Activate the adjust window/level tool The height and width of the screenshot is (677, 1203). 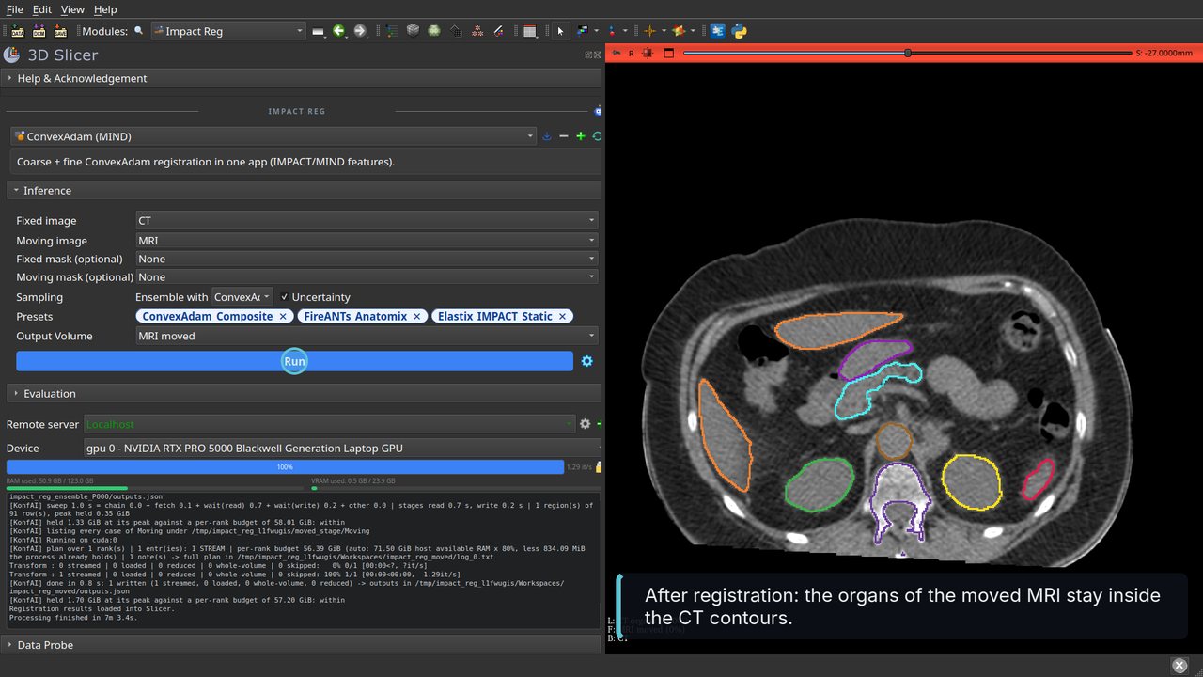coord(583,31)
